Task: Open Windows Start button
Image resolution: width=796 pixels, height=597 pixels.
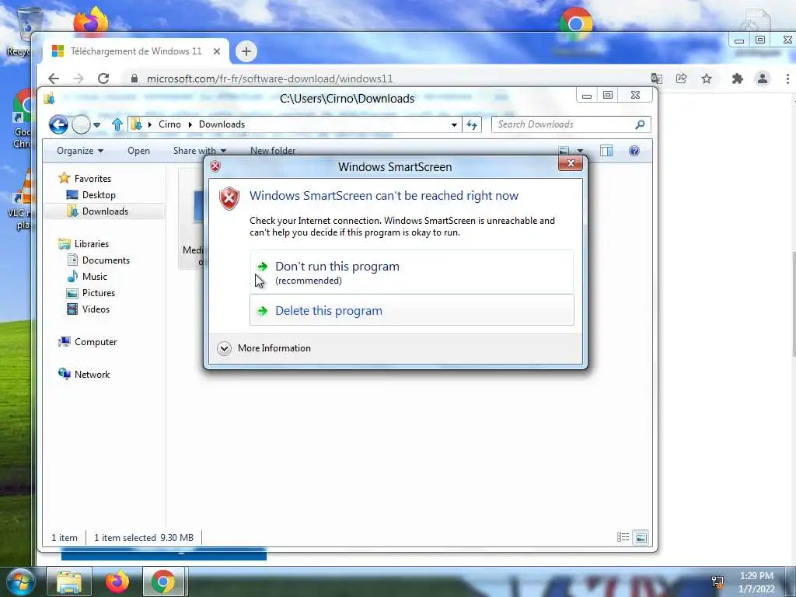Action: coord(19,581)
